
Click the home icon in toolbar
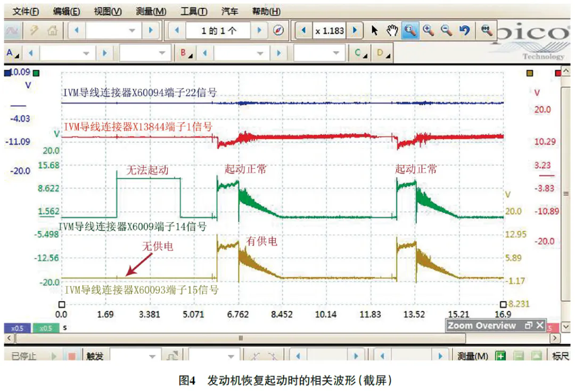click(x=52, y=30)
